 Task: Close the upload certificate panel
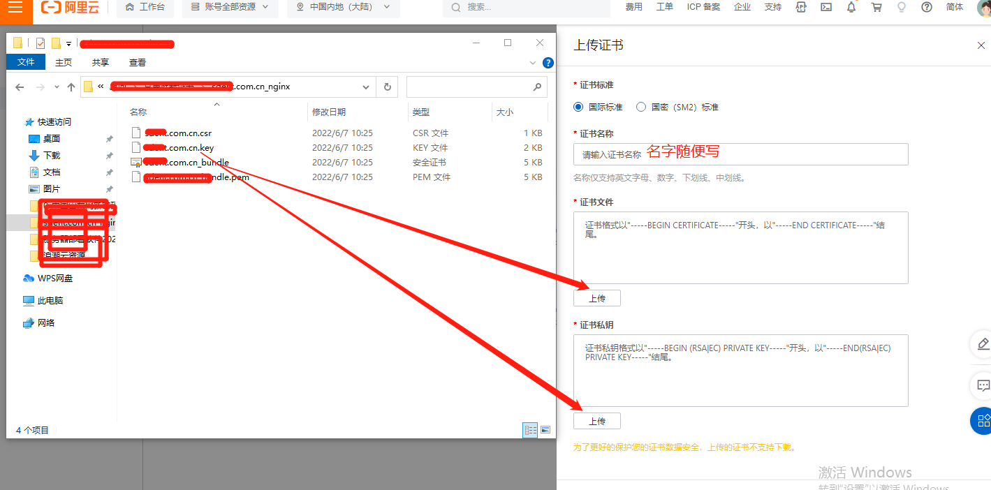pos(981,45)
